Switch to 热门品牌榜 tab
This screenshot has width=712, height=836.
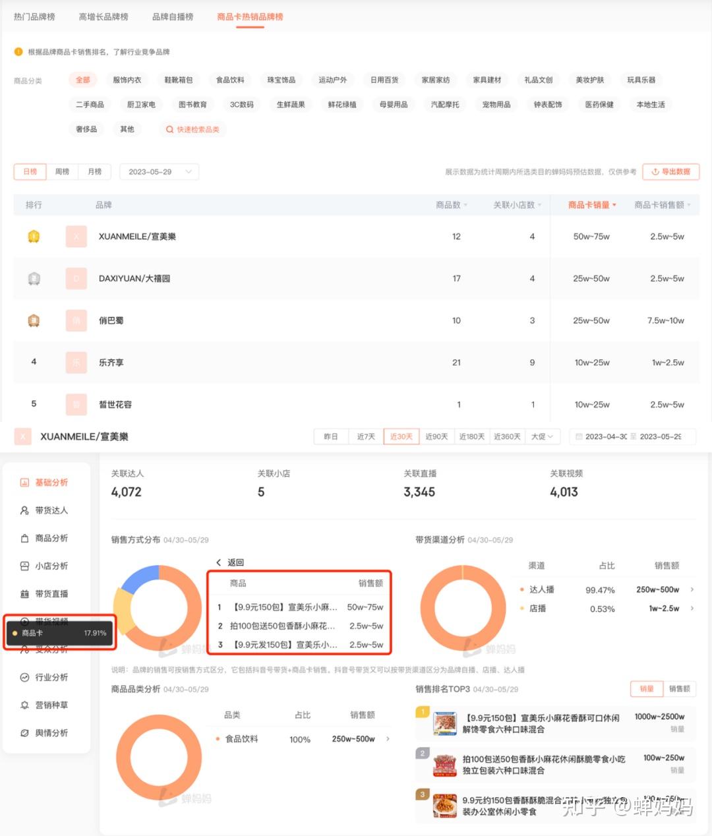[x=34, y=16]
